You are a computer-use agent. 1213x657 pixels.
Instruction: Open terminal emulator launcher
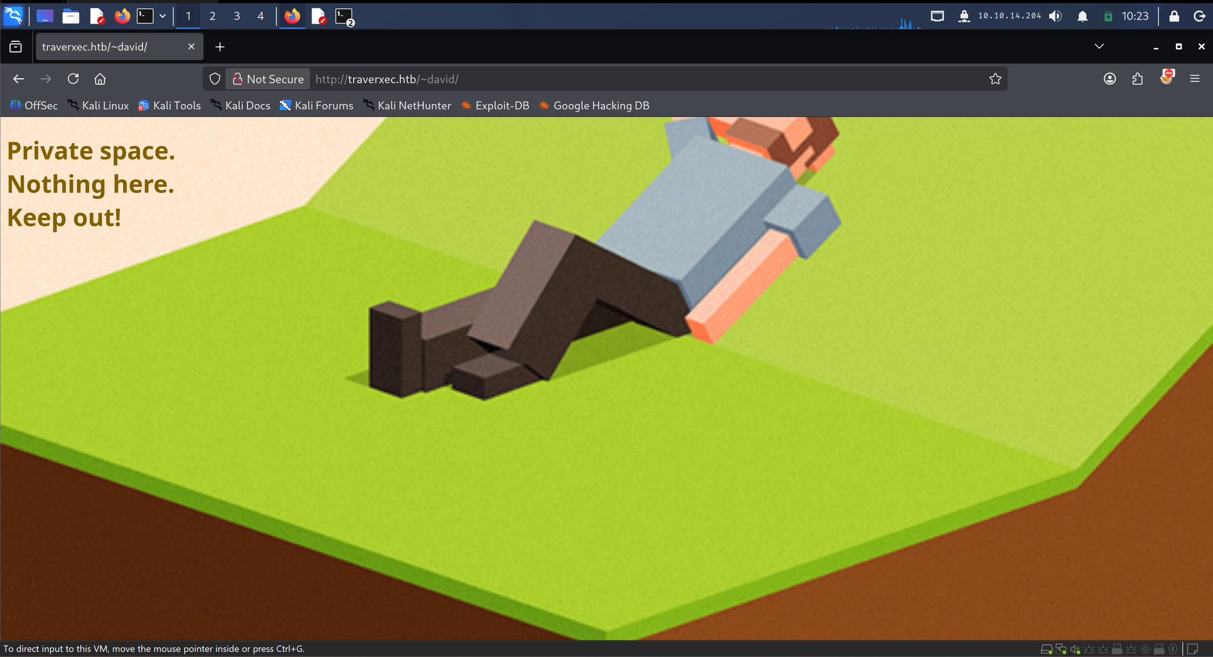click(145, 16)
